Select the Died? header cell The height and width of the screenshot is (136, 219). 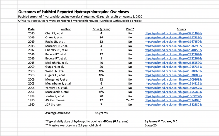130,29
